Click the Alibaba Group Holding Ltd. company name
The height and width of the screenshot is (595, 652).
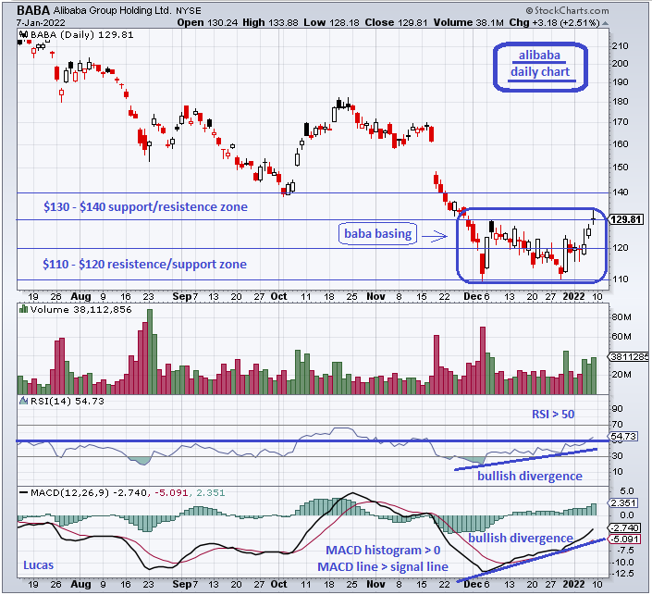tap(112, 10)
